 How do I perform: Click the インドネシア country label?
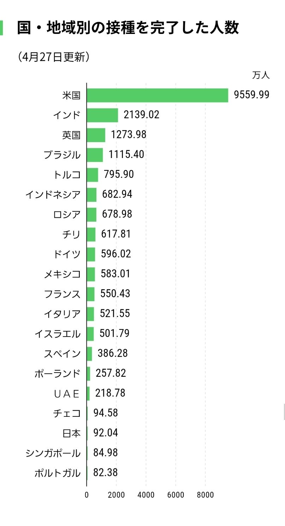(x=53, y=194)
